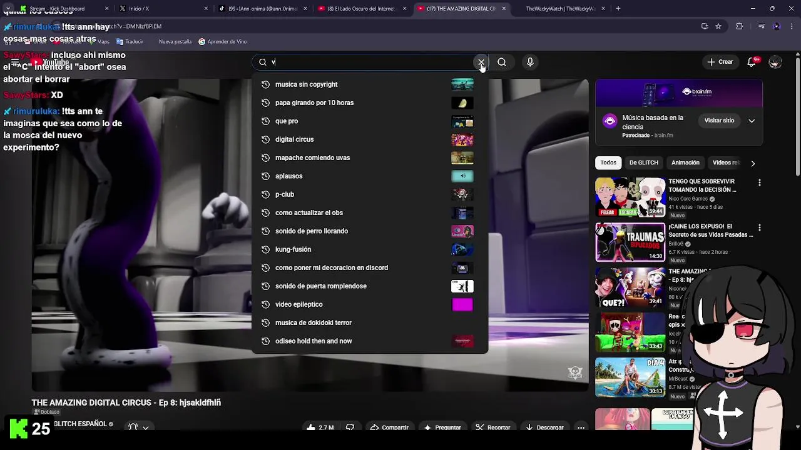Click the Recortar clip button
801x450 pixels.
pos(492,427)
